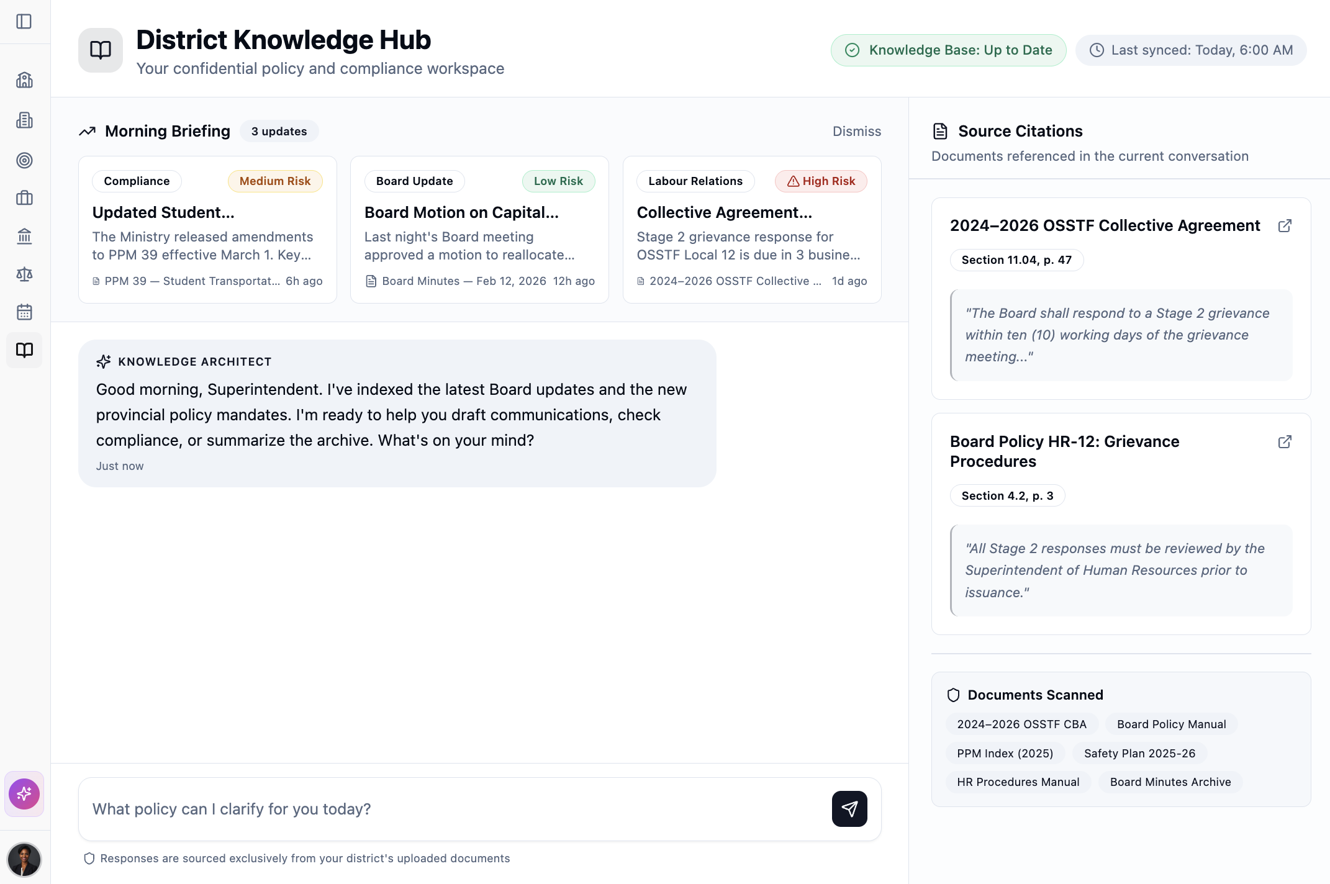The image size is (1330, 884).
Task: Expand Section 4.2, p. 3 citation details
Action: point(1007,495)
